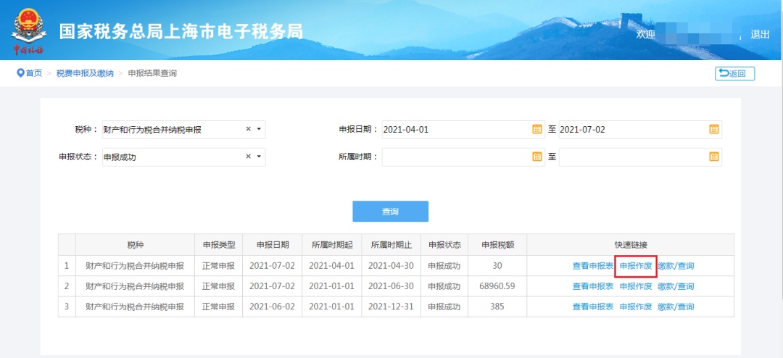Click the 所属时期 start date input field
The image size is (783, 358).
[x=457, y=157]
